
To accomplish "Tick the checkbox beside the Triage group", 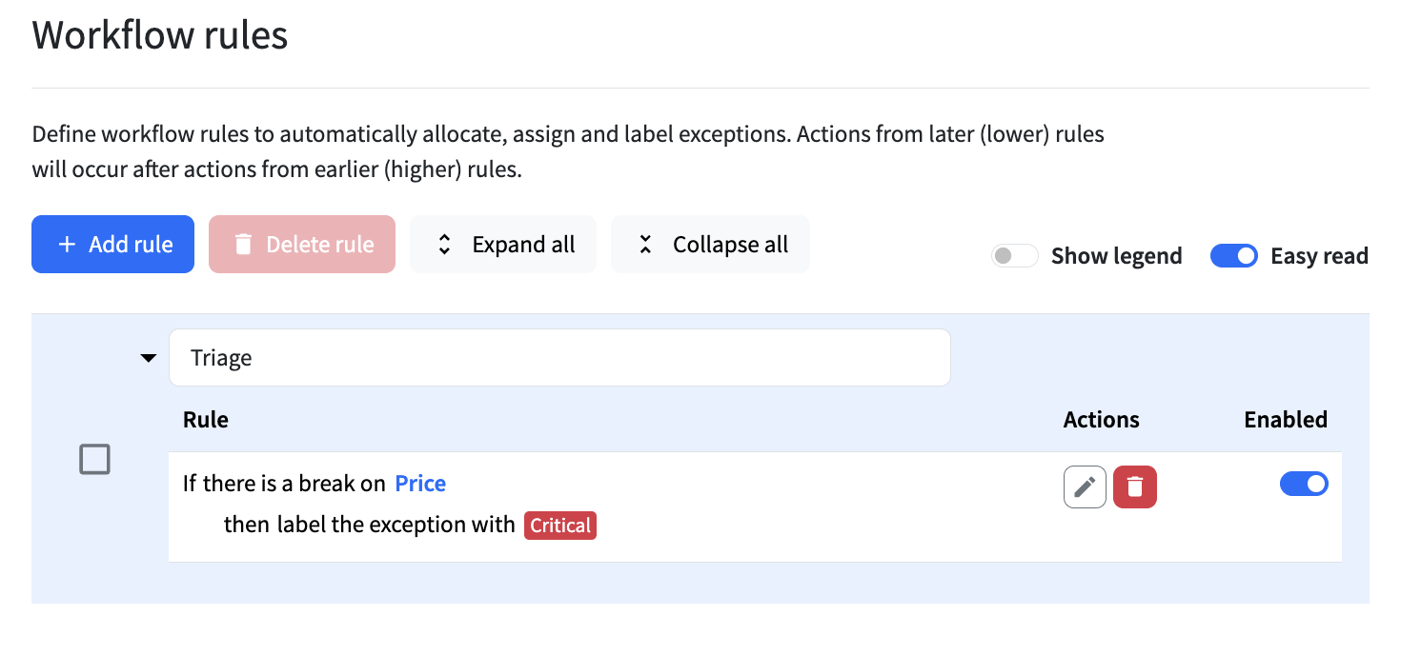I will coord(94,460).
